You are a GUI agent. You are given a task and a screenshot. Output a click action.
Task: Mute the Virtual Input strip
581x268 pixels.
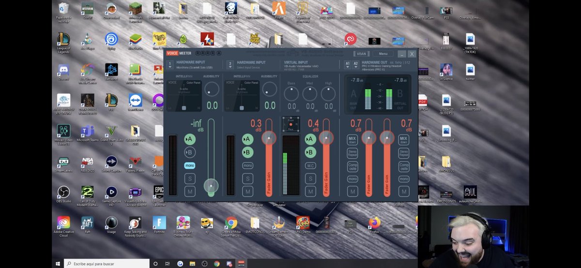click(x=310, y=191)
